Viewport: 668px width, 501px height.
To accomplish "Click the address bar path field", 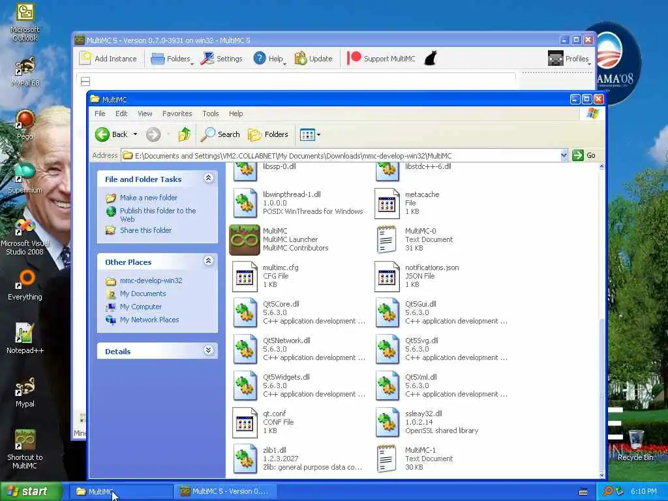I will [x=341, y=155].
